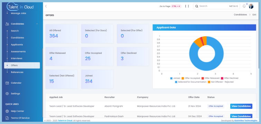Click the 04 Dec 2024 offer date
Screen dimensions: 261x124
pos(195,116)
